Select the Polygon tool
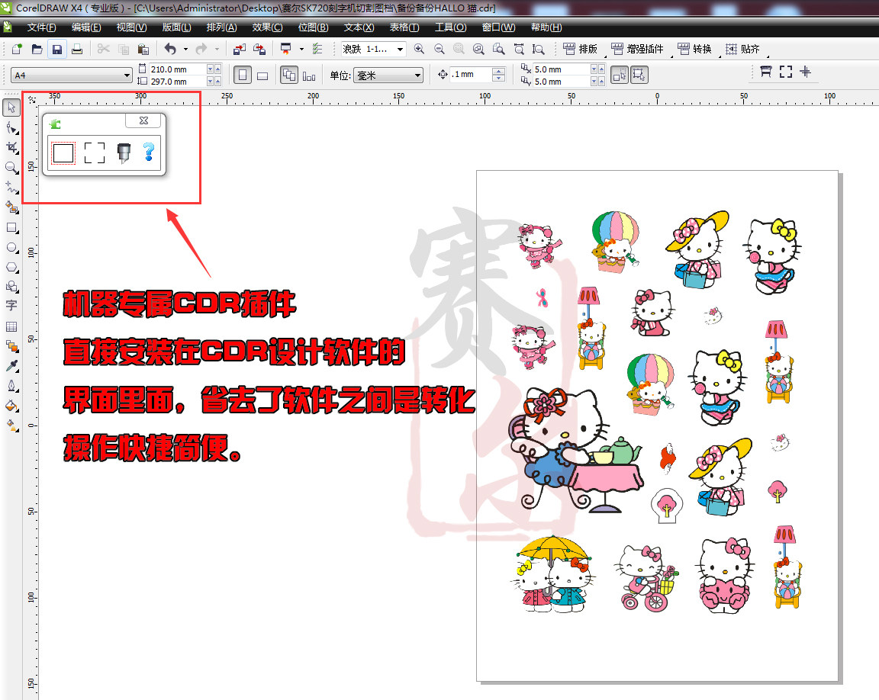879x700 pixels. 11,267
